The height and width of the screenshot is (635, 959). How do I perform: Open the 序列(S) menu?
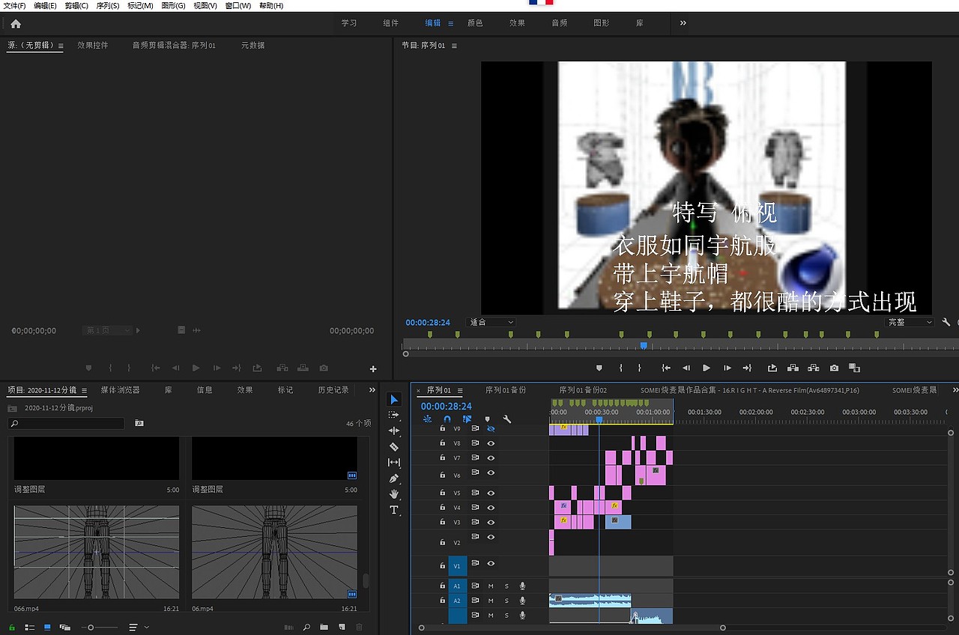click(x=108, y=5)
